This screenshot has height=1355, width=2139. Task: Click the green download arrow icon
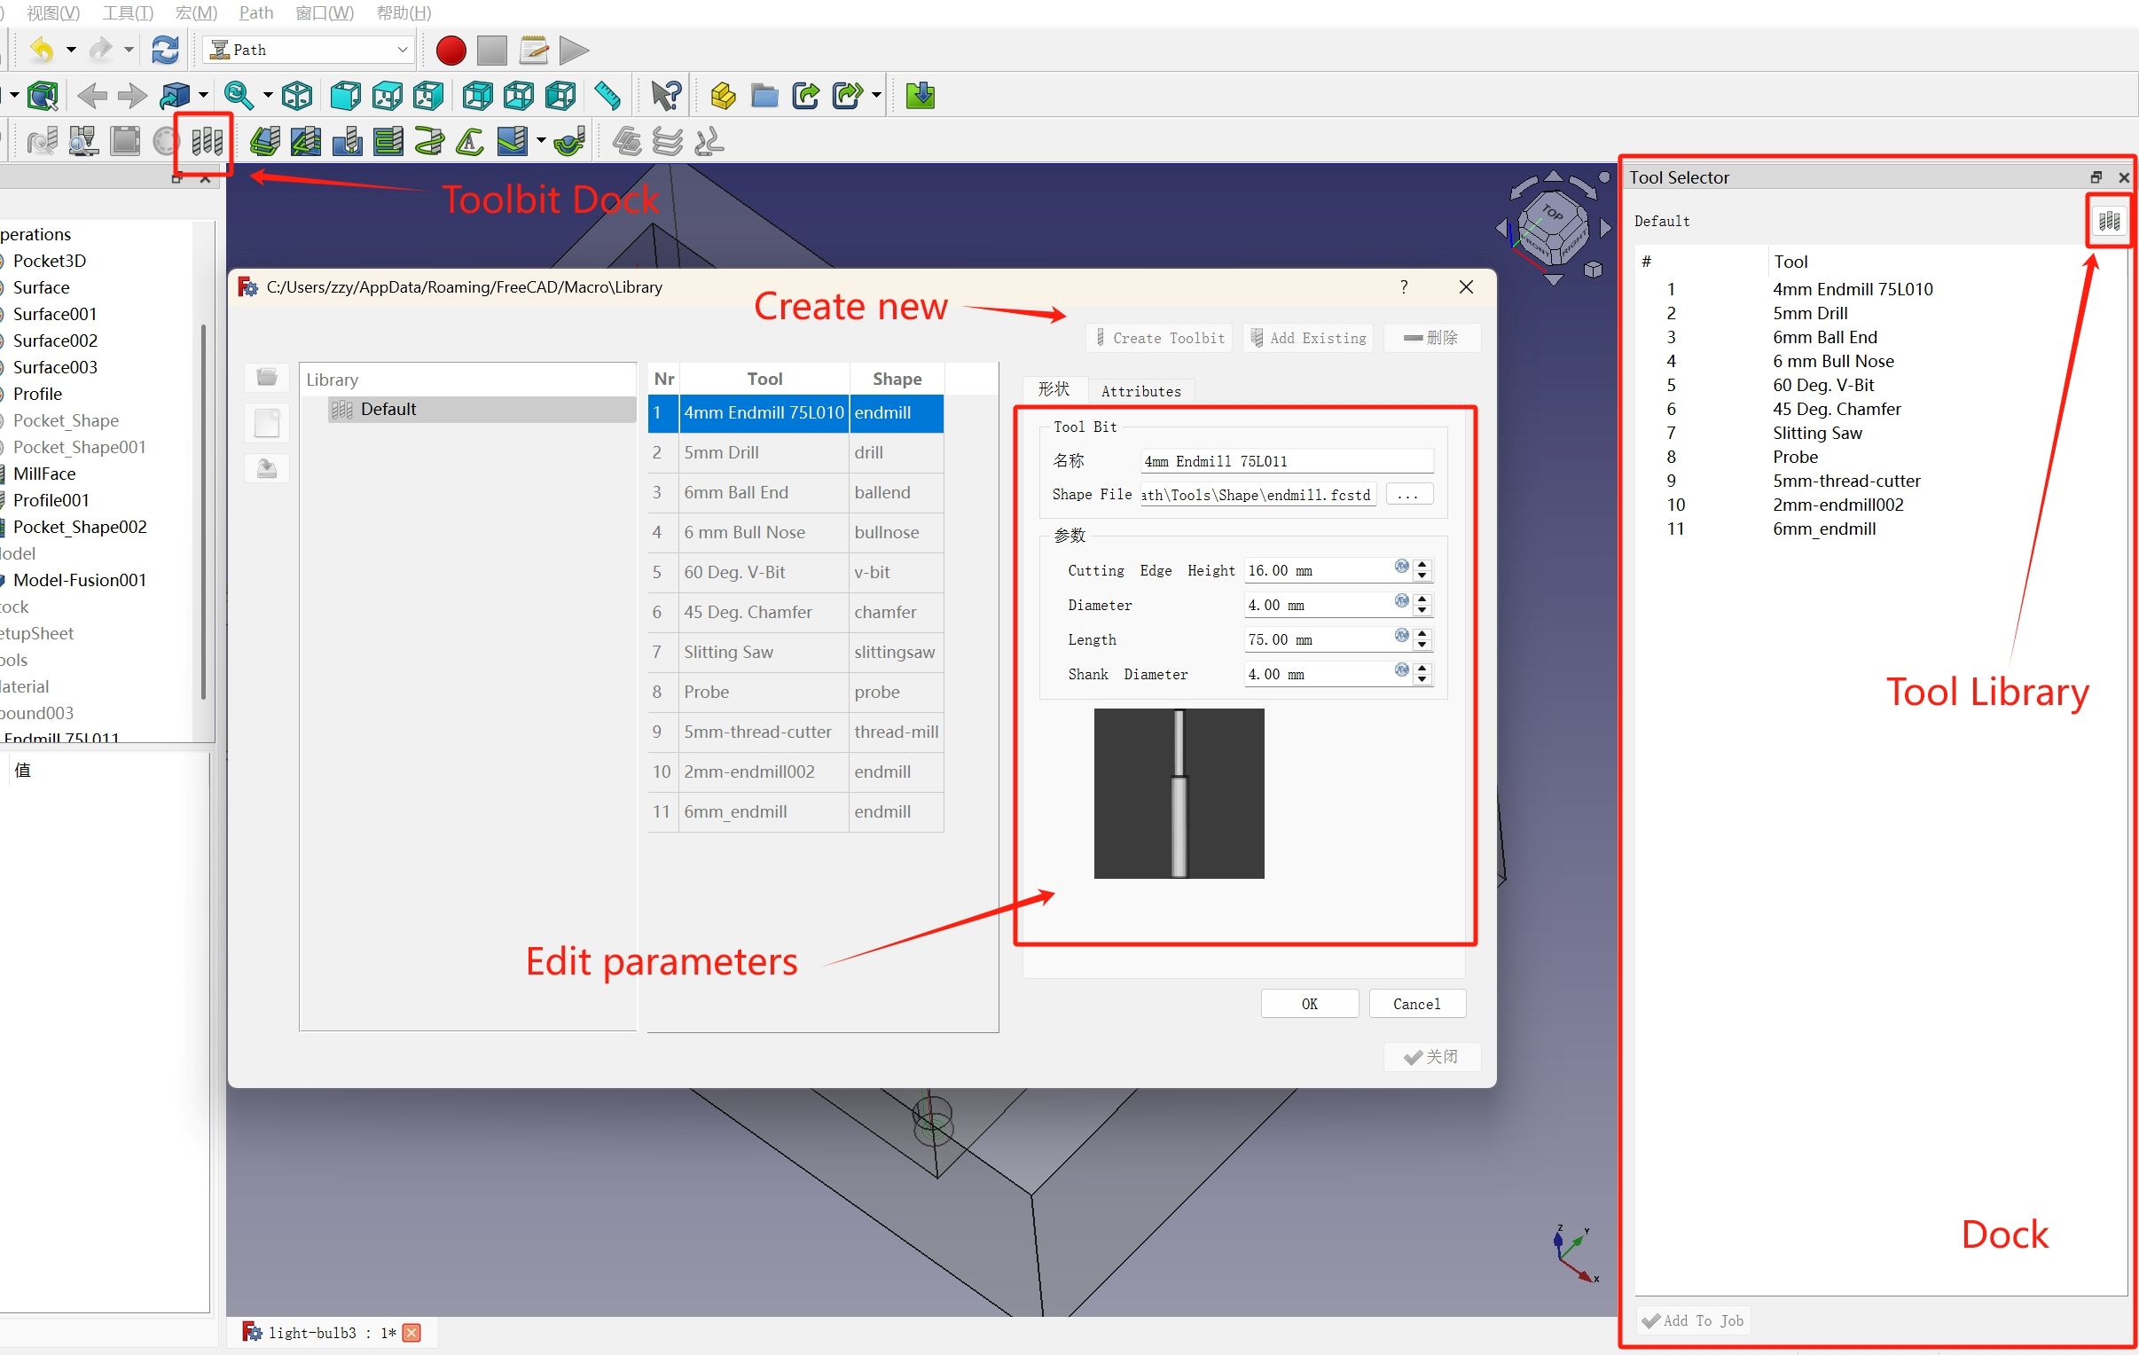click(x=921, y=95)
